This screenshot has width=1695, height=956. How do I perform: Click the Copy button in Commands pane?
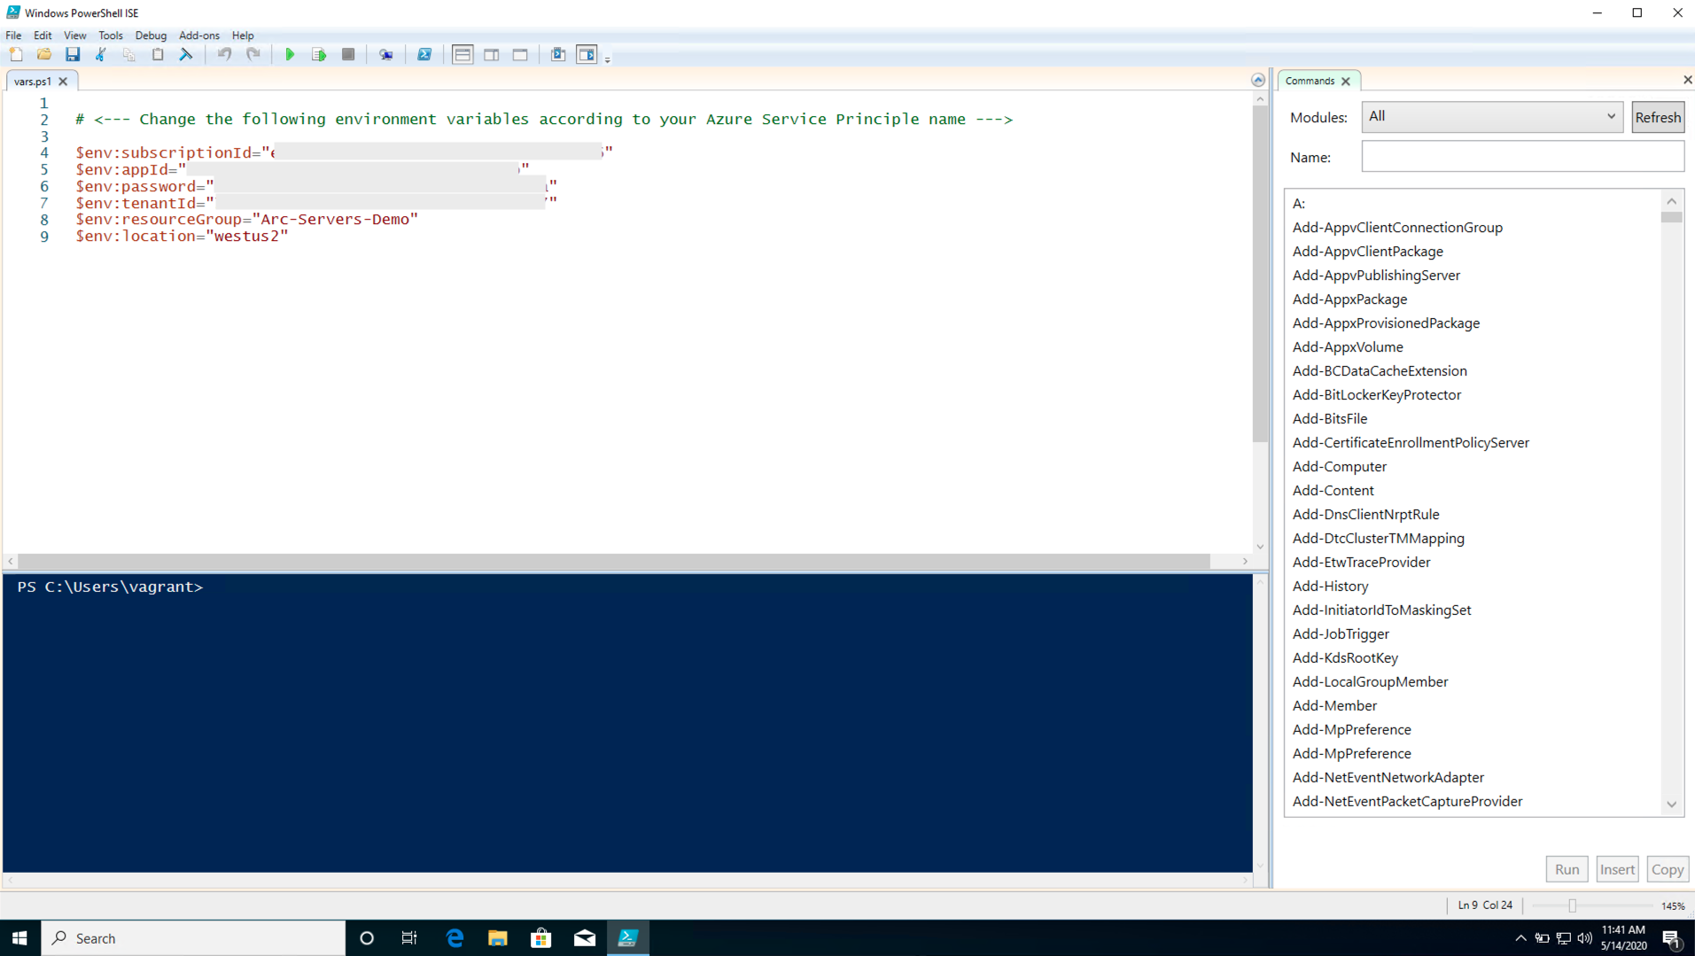1668,869
